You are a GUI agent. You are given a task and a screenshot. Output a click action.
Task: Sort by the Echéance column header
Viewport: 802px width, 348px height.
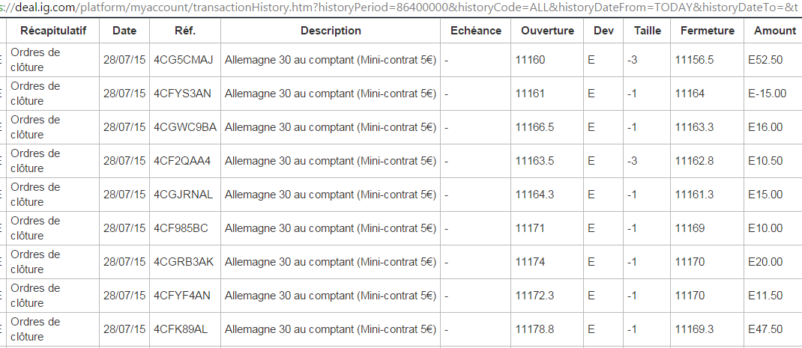[476, 31]
